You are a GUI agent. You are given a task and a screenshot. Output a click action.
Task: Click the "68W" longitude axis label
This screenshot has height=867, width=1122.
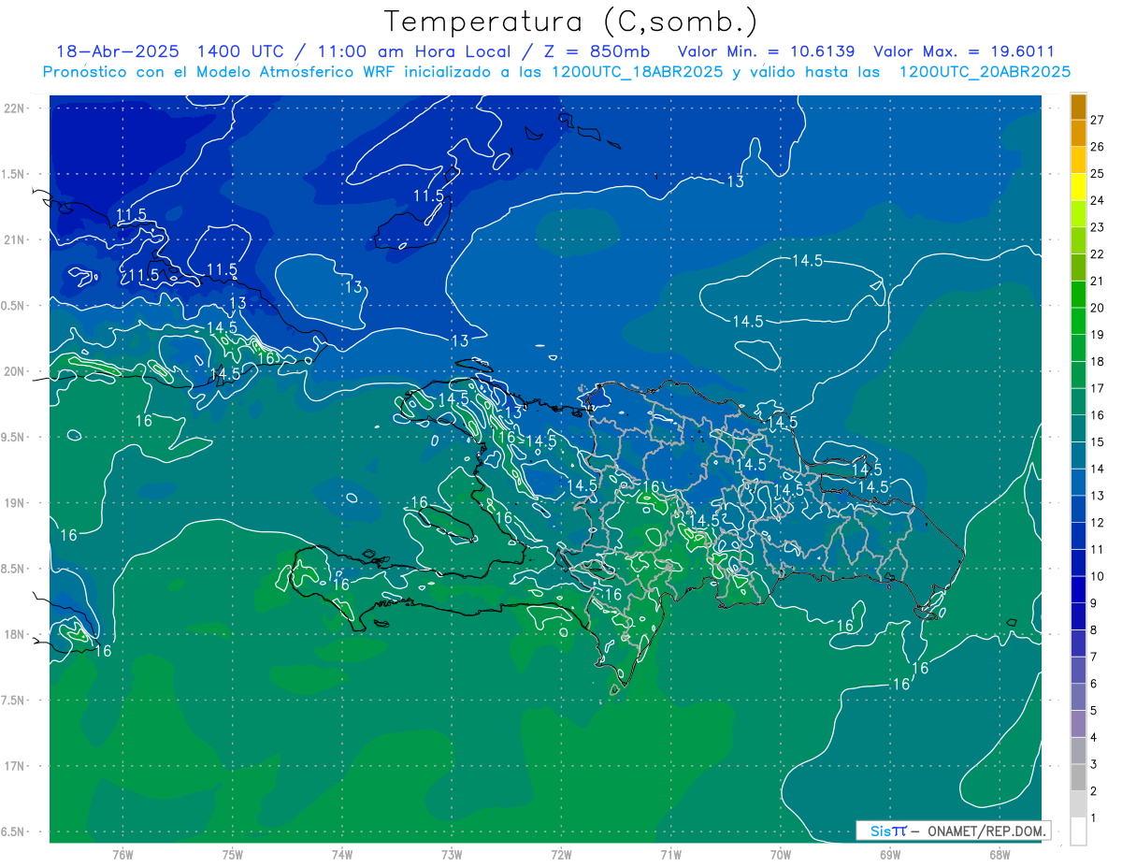[999, 855]
